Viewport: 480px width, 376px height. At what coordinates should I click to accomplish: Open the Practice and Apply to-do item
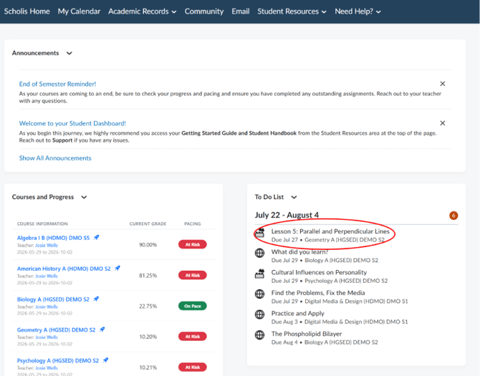297,313
